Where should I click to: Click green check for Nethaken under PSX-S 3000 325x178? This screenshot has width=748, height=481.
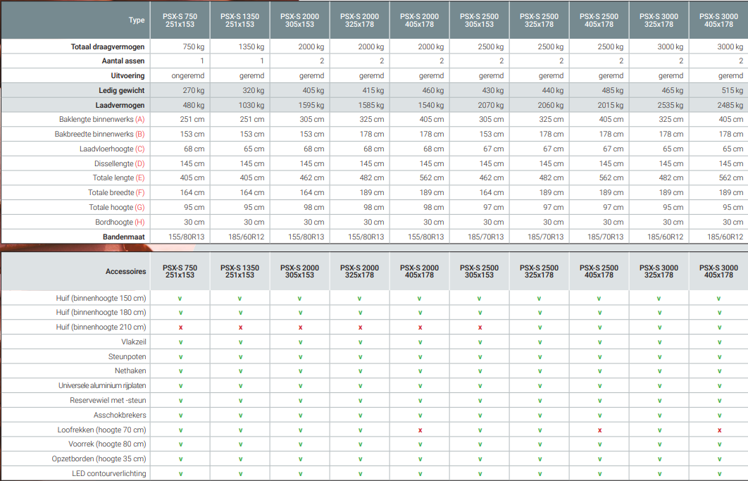(x=660, y=371)
